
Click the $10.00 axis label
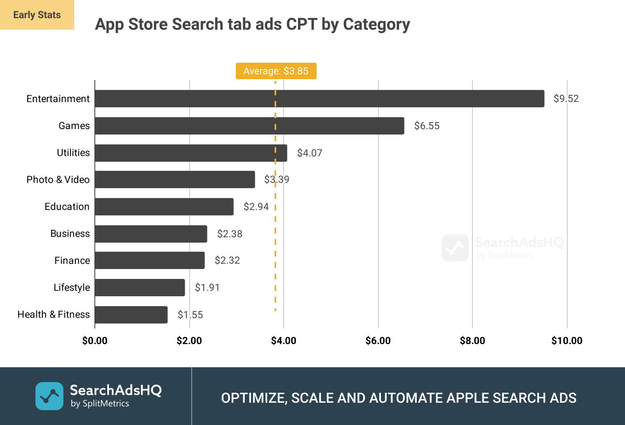pyautogui.click(x=567, y=341)
